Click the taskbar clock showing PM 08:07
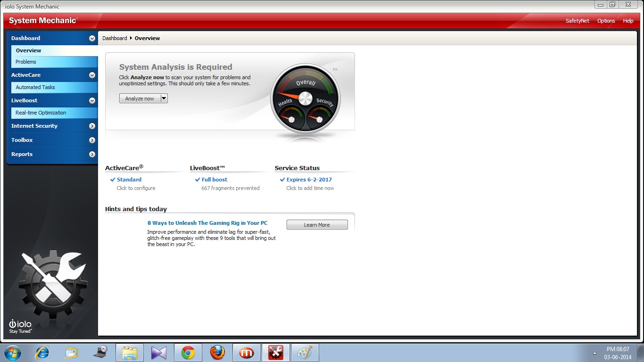 [618, 353]
